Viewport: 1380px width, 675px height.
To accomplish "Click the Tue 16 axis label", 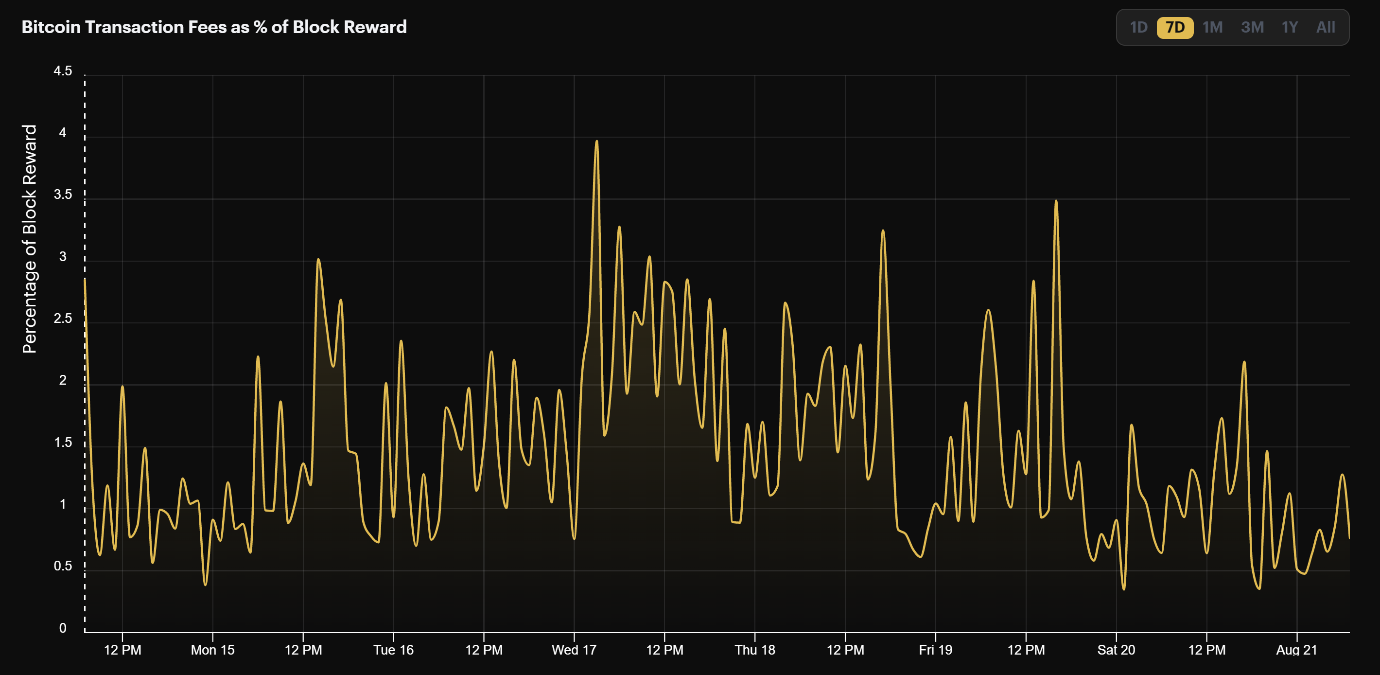I will pos(393,650).
